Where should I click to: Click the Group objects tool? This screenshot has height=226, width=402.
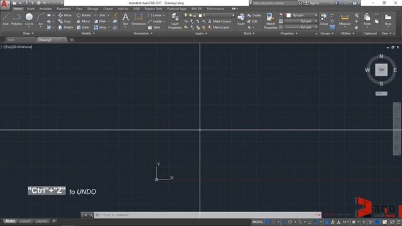click(x=324, y=19)
